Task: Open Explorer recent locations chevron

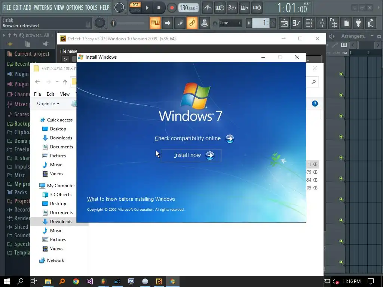Action: point(57,82)
